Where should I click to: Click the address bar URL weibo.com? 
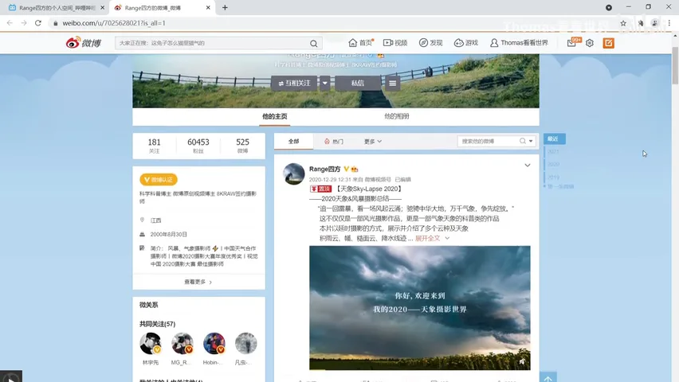(x=114, y=23)
